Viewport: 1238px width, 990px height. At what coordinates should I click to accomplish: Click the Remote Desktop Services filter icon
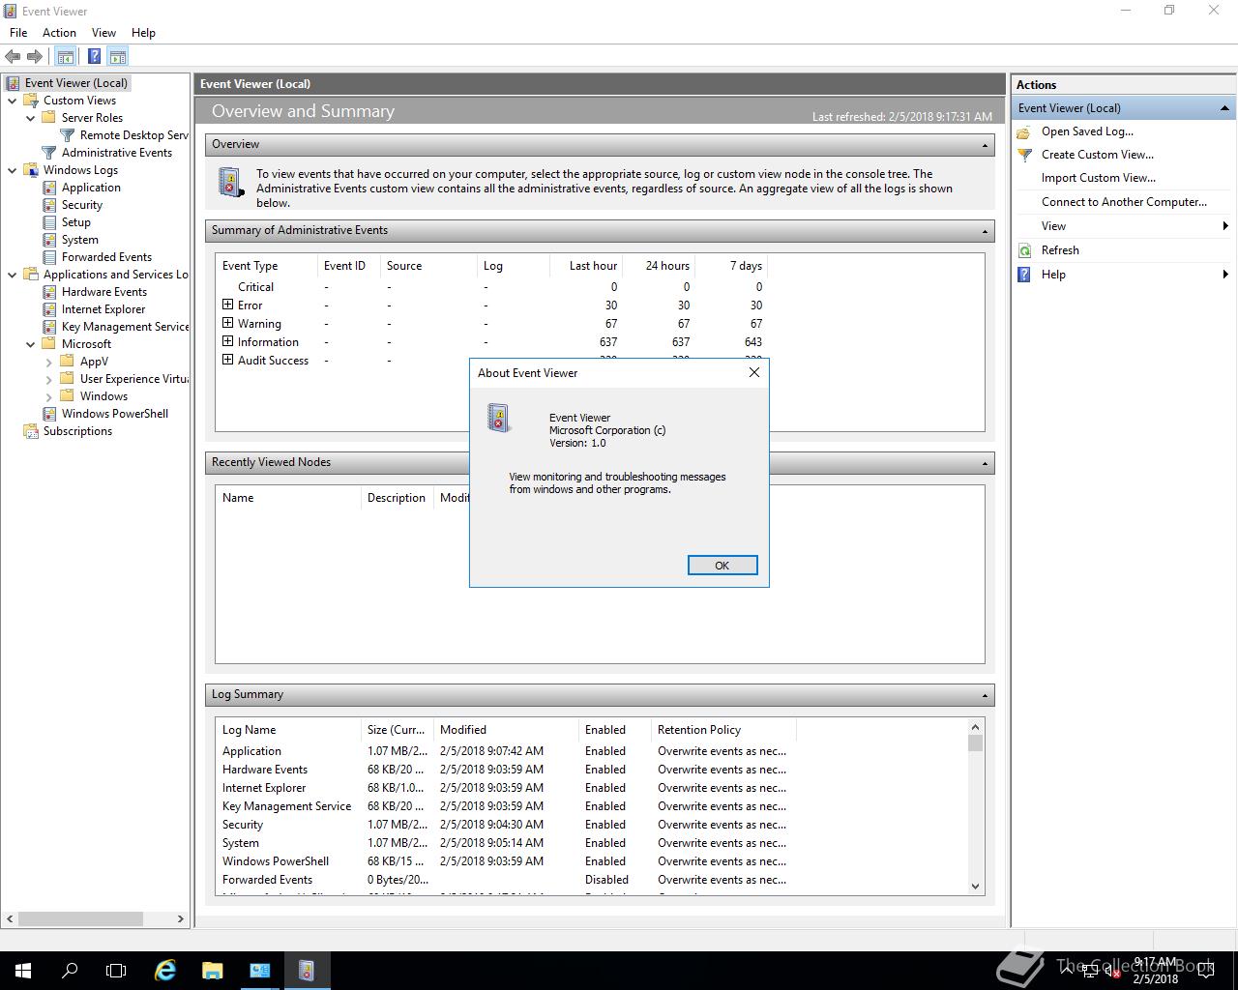(x=68, y=135)
